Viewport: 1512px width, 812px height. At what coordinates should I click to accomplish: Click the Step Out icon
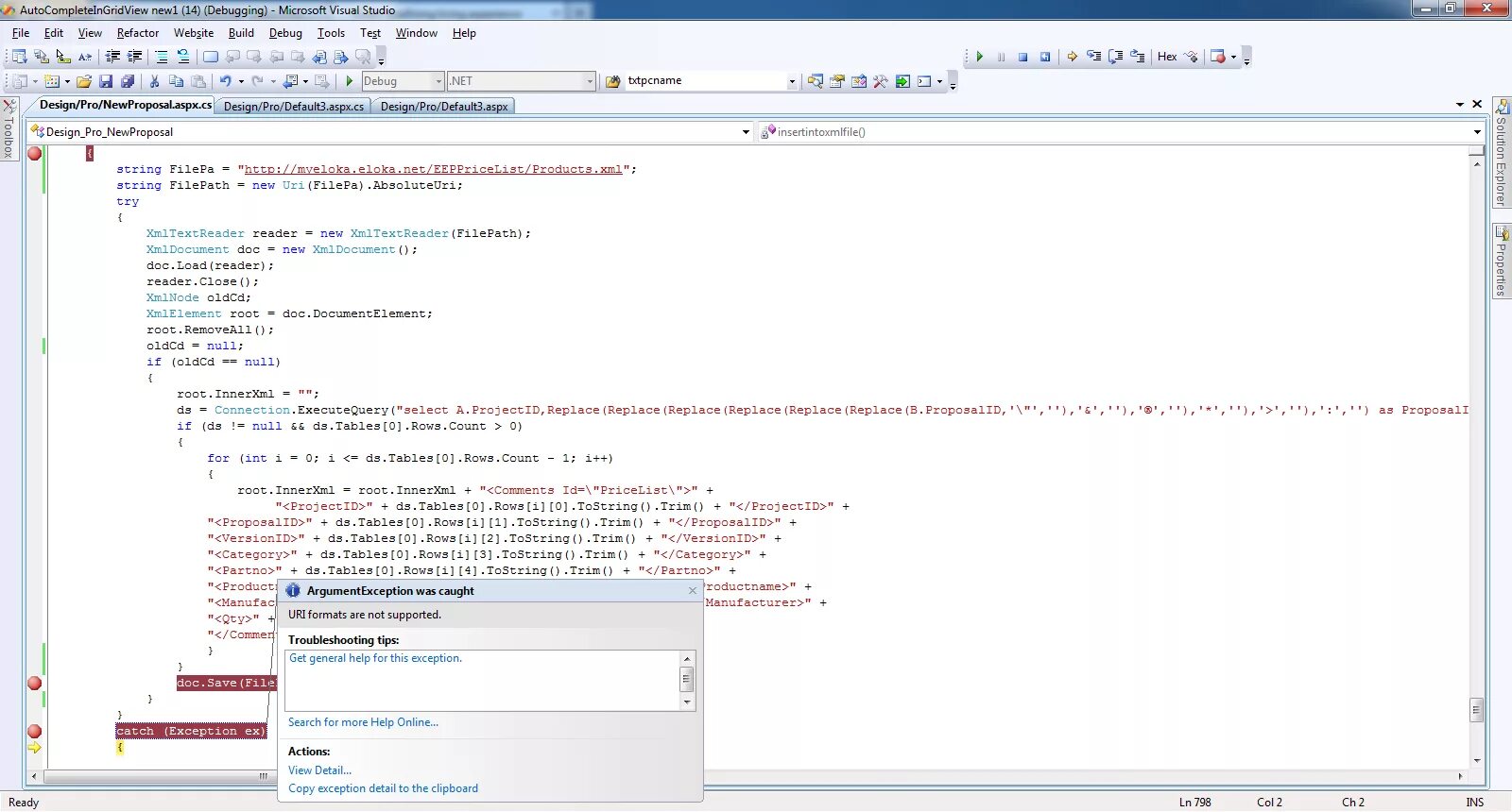pos(1138,57)
